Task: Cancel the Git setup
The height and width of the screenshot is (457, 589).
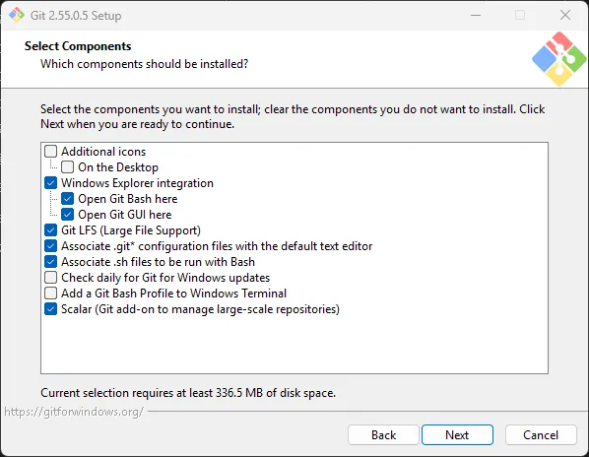Action: click(x=541, y=435)
